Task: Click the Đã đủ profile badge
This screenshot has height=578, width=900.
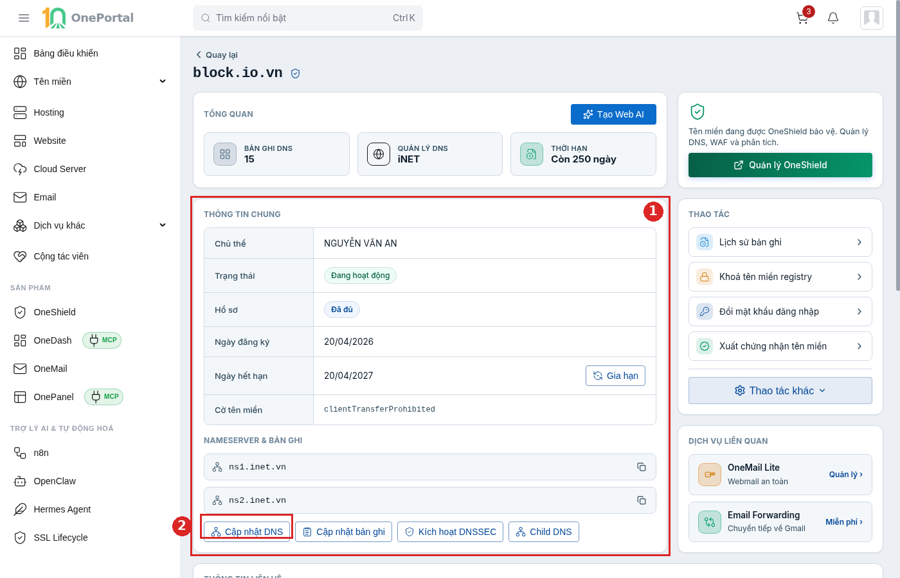Action: [x=341, y=310]
